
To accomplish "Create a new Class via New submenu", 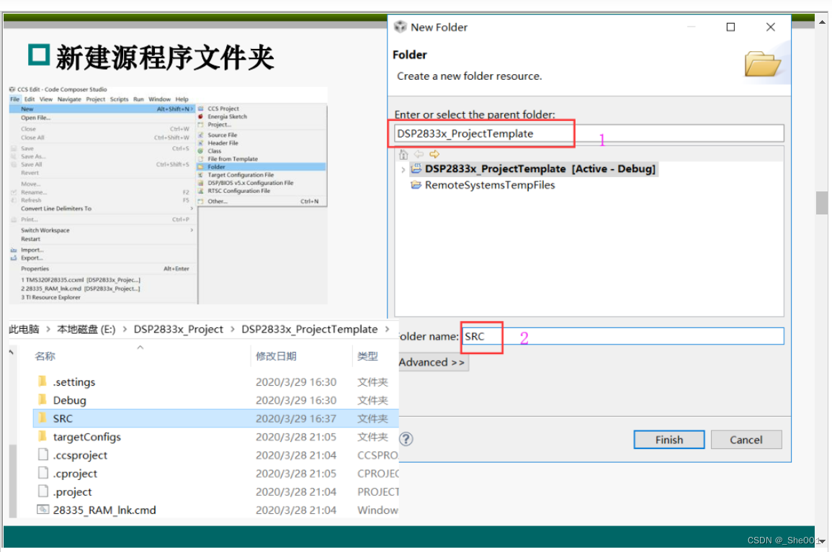I will tap(216, 150).
